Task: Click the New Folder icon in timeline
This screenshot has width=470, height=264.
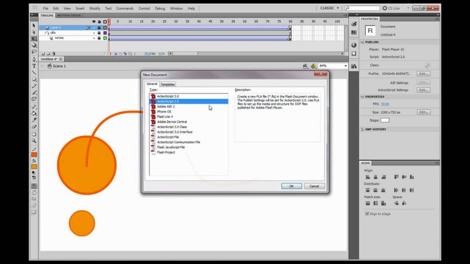Action: [48, 54]
